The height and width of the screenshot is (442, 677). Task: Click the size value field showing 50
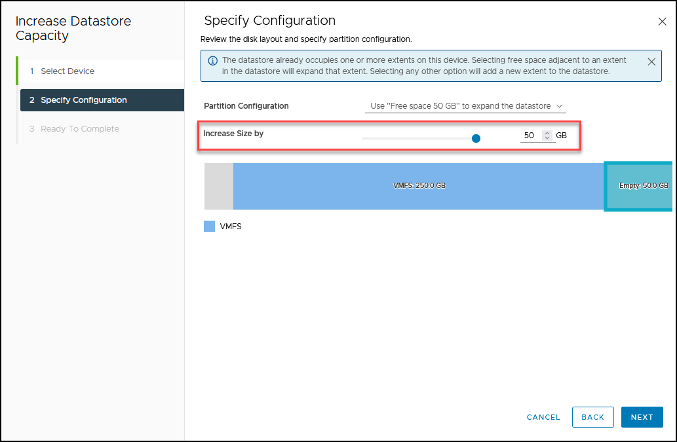point(530,136)
